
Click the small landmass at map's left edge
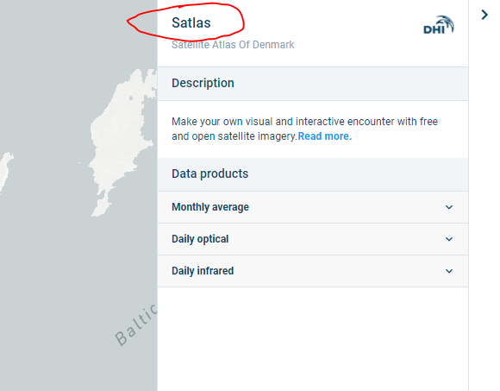[5, 171]
